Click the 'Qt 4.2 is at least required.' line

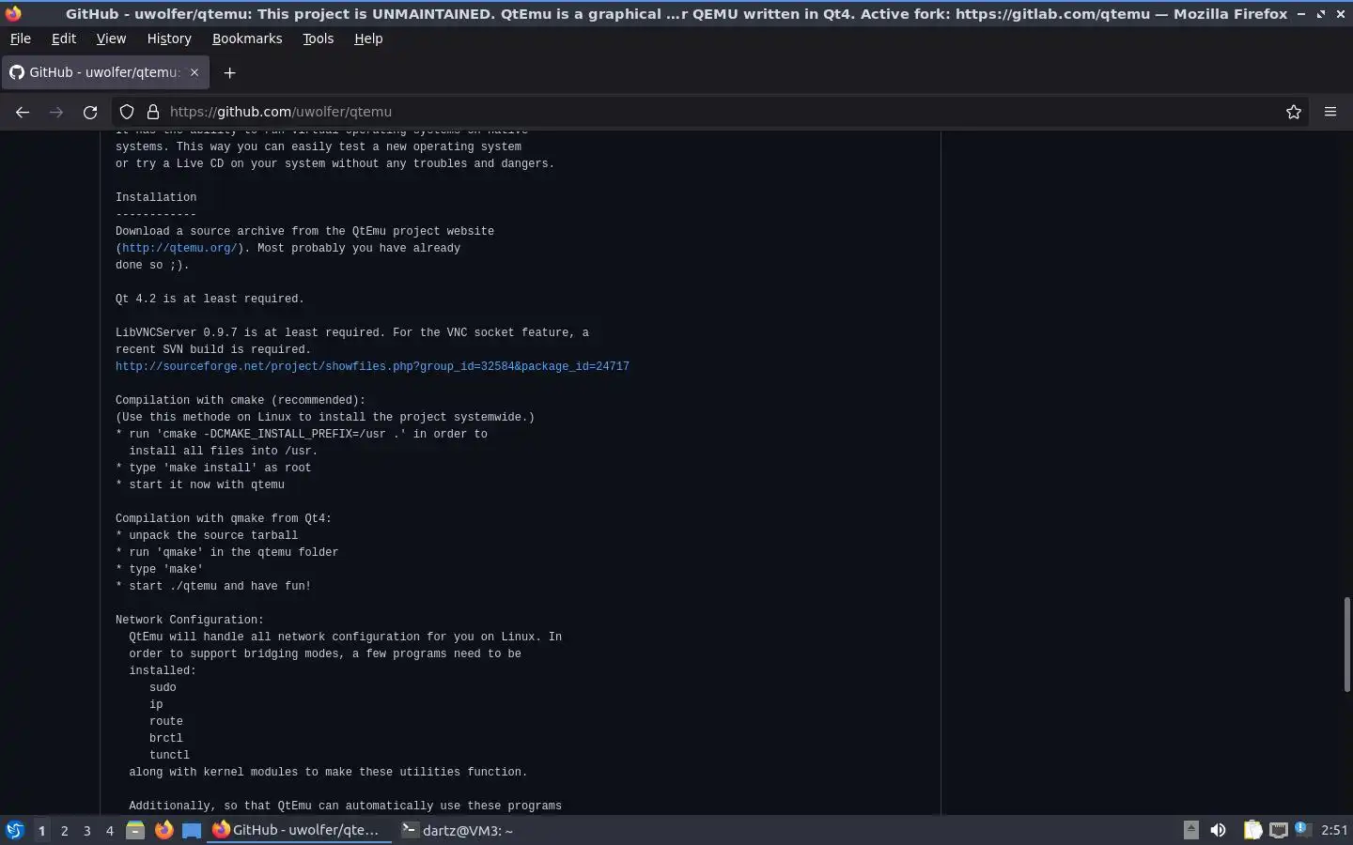tap(210, 299)
